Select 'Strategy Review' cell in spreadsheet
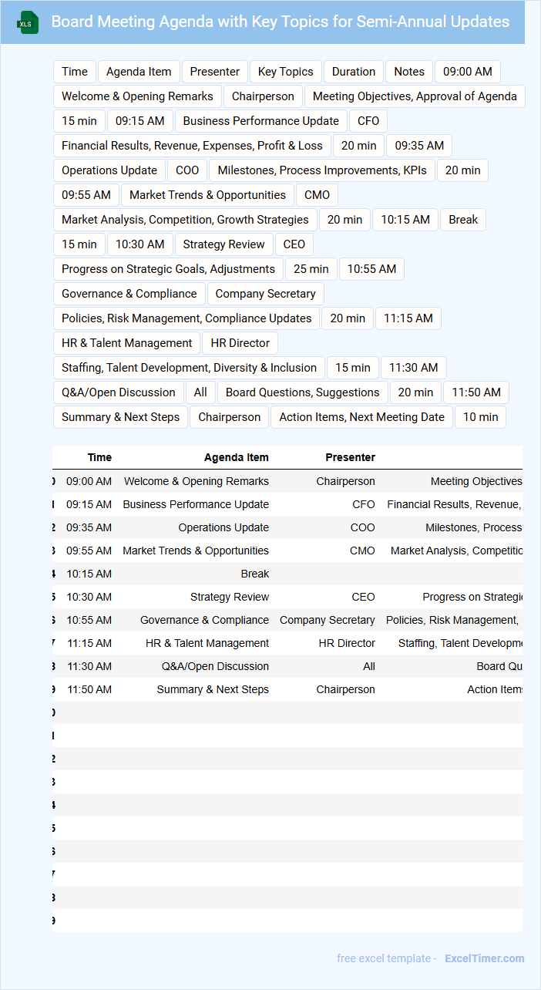Image resolution: width=541 pixels, height=990 pixels. click(x=230, y=597)
